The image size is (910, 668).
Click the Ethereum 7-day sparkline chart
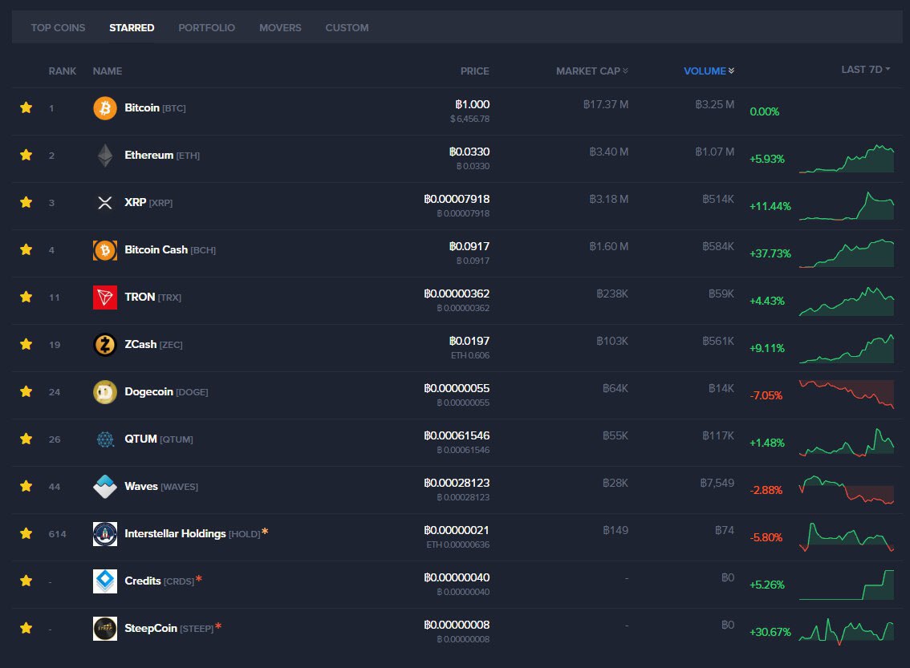click(846, 158)
